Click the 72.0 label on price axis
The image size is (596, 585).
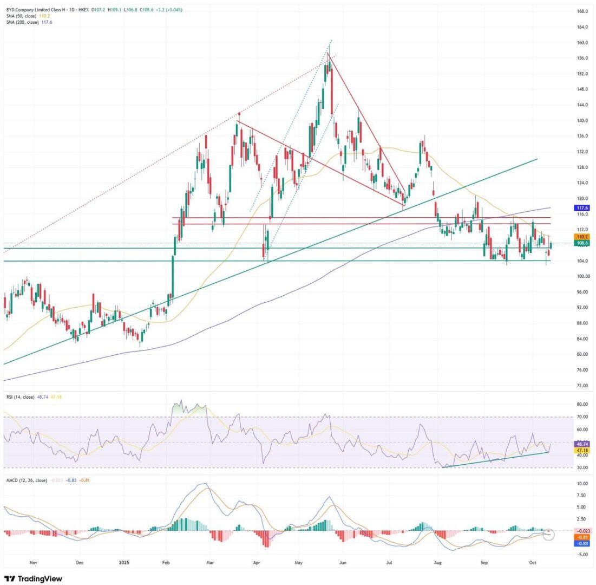coord(582,385)
